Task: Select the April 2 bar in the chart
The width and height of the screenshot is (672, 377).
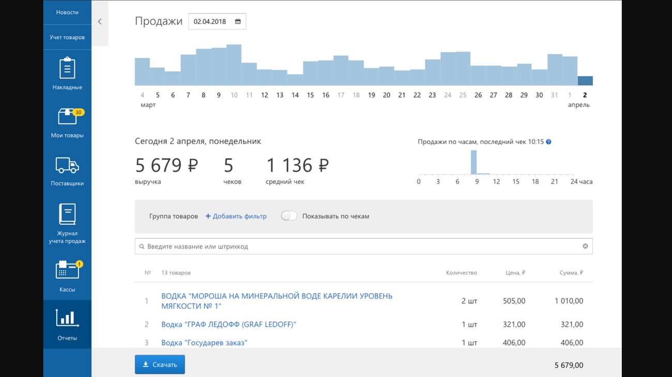Action: 585,81
